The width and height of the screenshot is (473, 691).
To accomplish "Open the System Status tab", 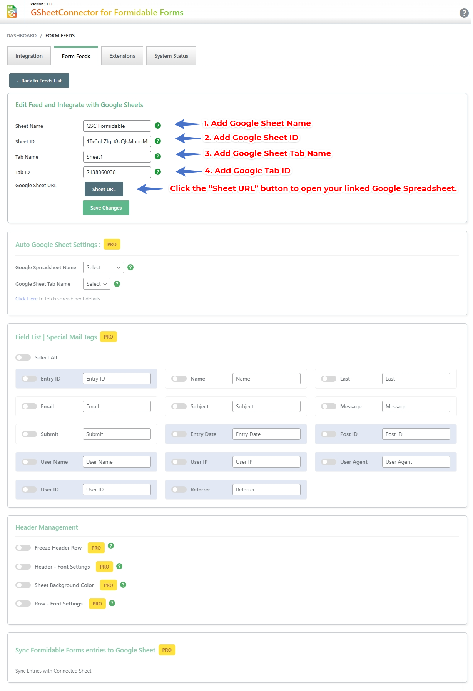I will point(171,56).
